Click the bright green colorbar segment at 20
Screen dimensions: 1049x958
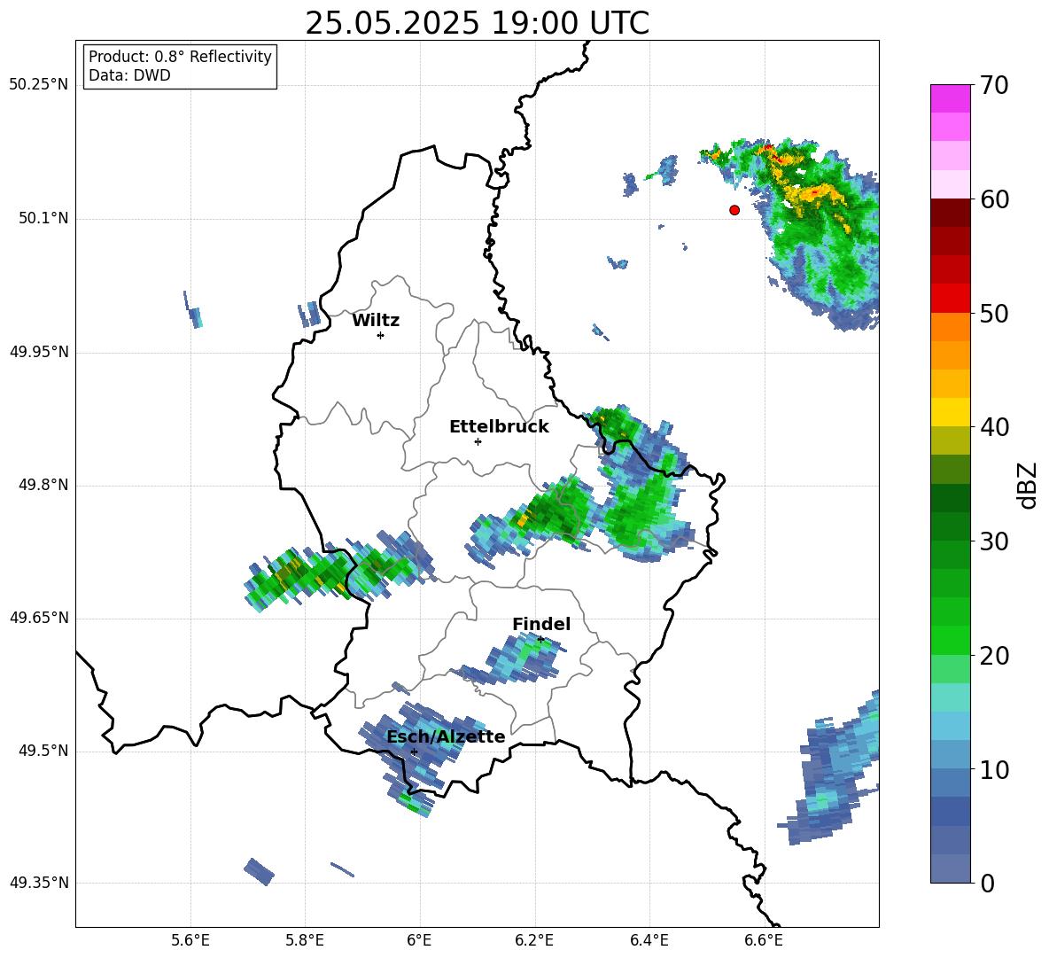pyautogui.click(x=950, y=640)
